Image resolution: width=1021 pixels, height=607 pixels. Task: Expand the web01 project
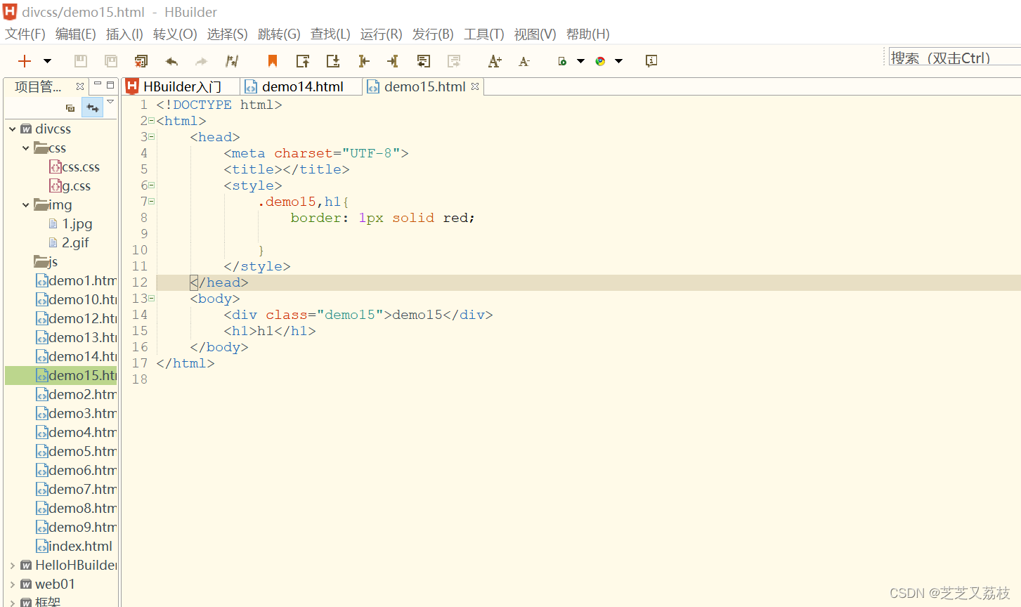13,585
